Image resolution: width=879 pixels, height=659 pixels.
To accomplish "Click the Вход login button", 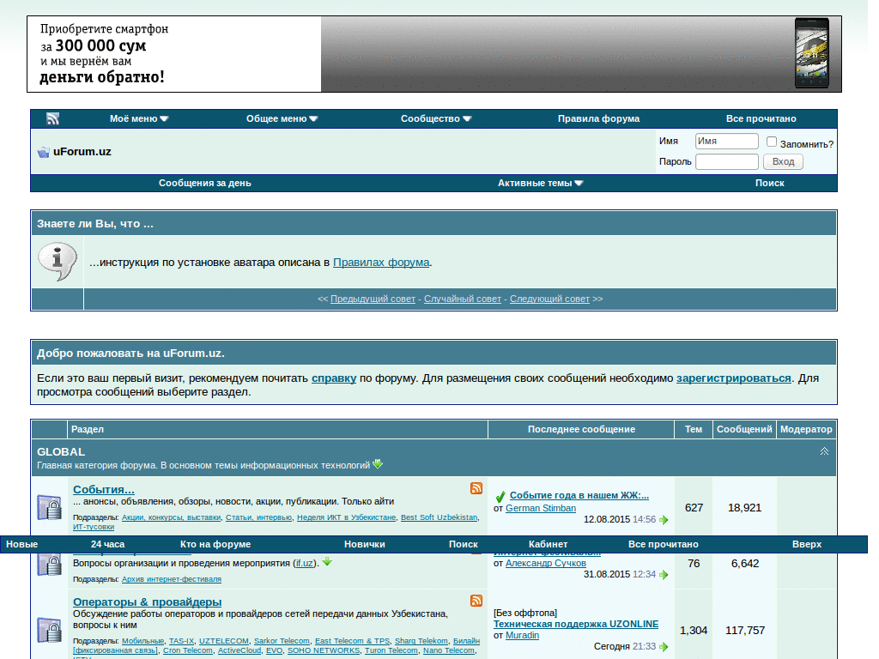I will [783, 162].
